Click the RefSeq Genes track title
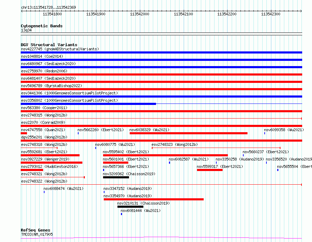The height and width of the screenshot is (242, 312). (36, 230)
